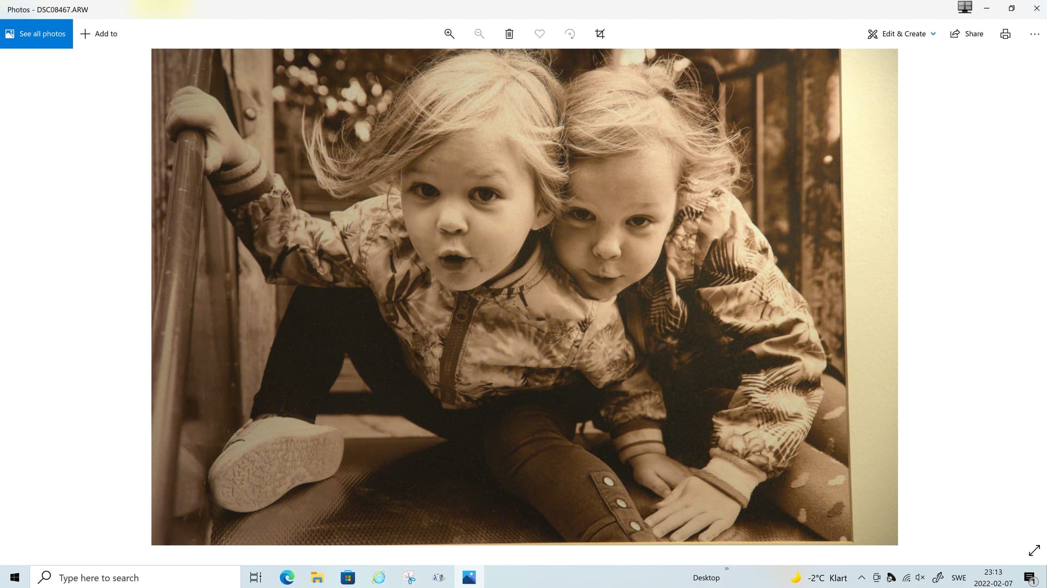This screenshot has width=1047, height=588.
Task: Click the zoom out magnifier icon
Action: [479, 34]
